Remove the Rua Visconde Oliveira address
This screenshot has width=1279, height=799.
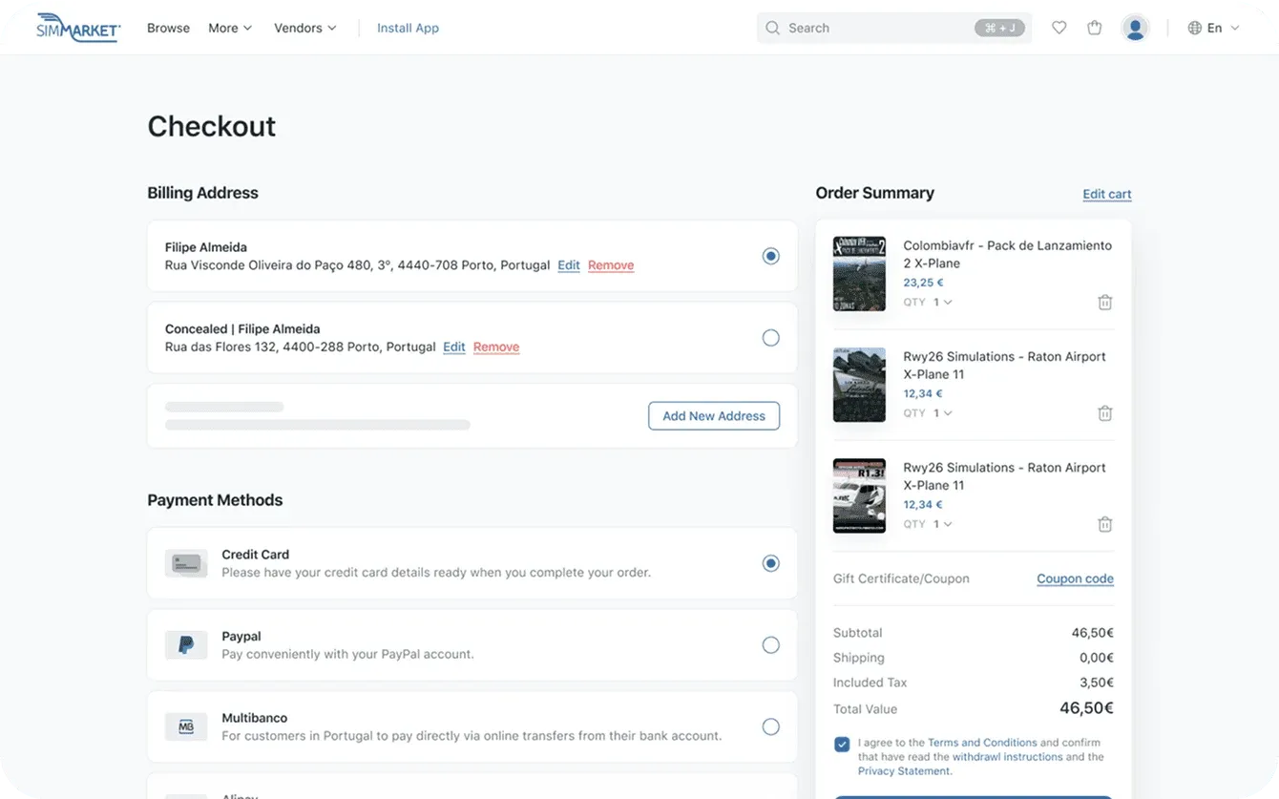pyautogui.click(x=611, y=265)
